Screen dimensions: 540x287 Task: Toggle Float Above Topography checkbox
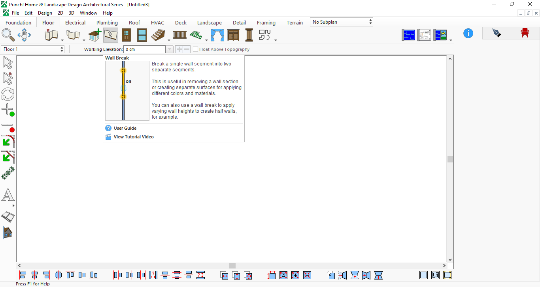click(x=196, y=49)
